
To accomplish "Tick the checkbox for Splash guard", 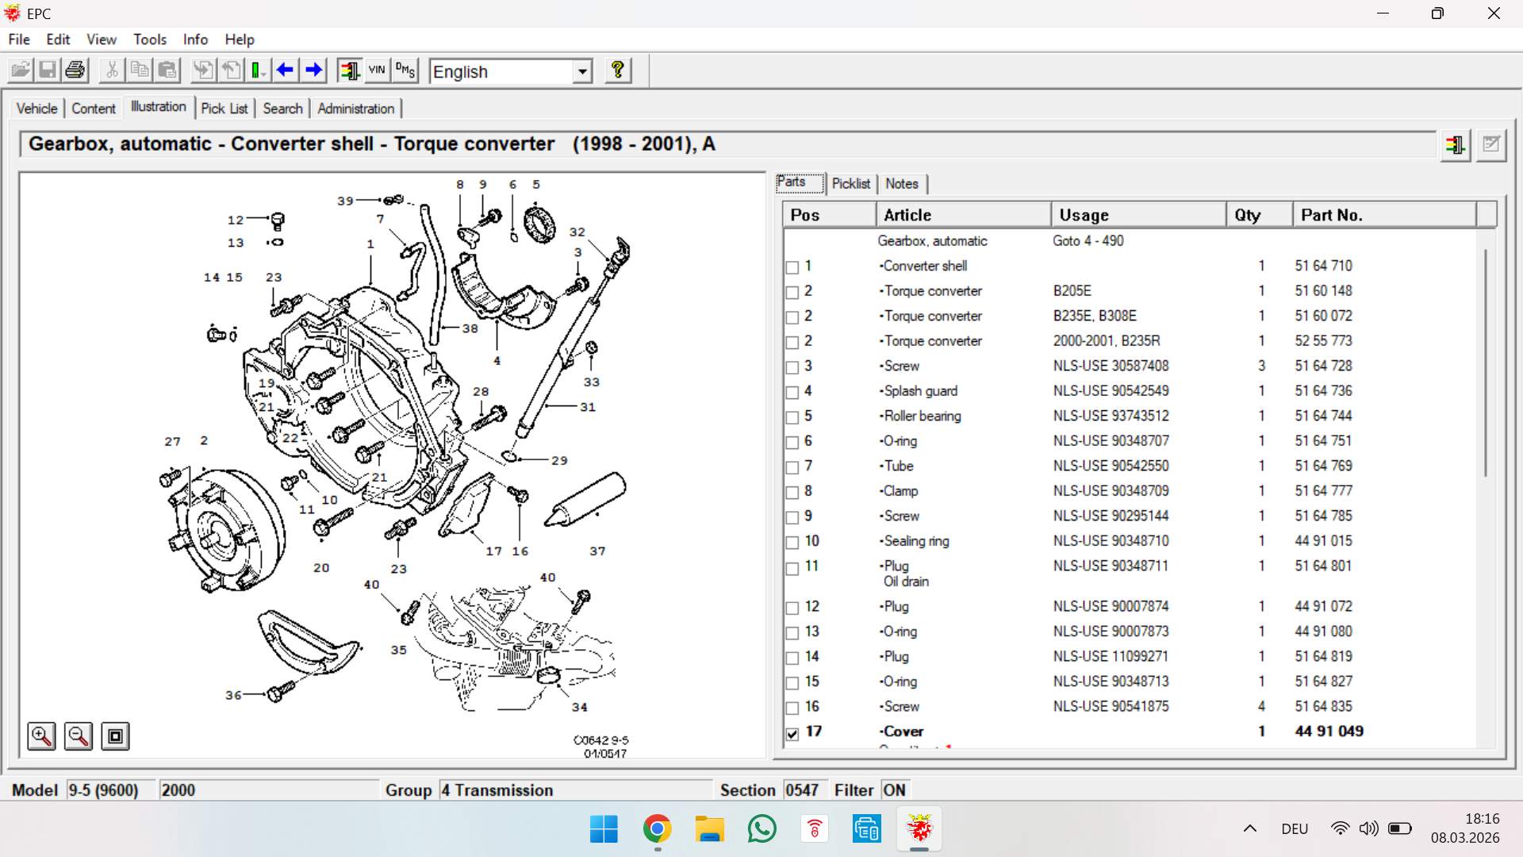I will click(x=792, y=393).
